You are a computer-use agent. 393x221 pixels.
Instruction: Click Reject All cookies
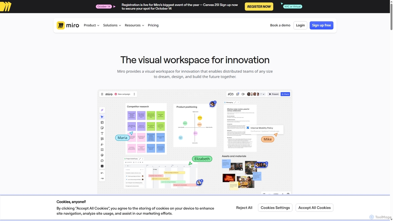tap(244, 208)
